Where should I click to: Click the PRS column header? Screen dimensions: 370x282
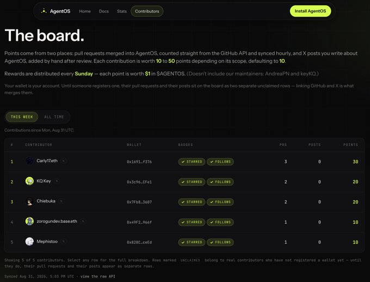coord(283,145)
